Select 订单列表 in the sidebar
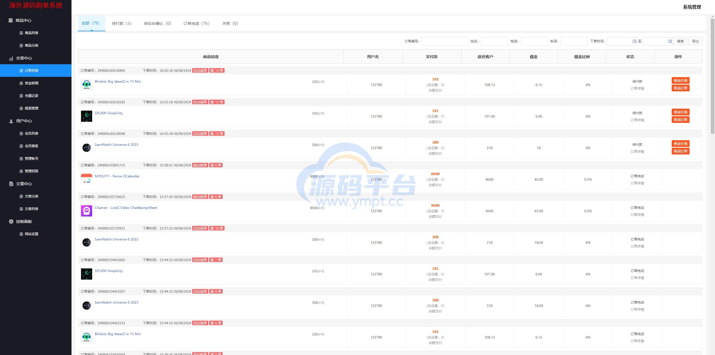715x355 pixels. pos(36,71)
